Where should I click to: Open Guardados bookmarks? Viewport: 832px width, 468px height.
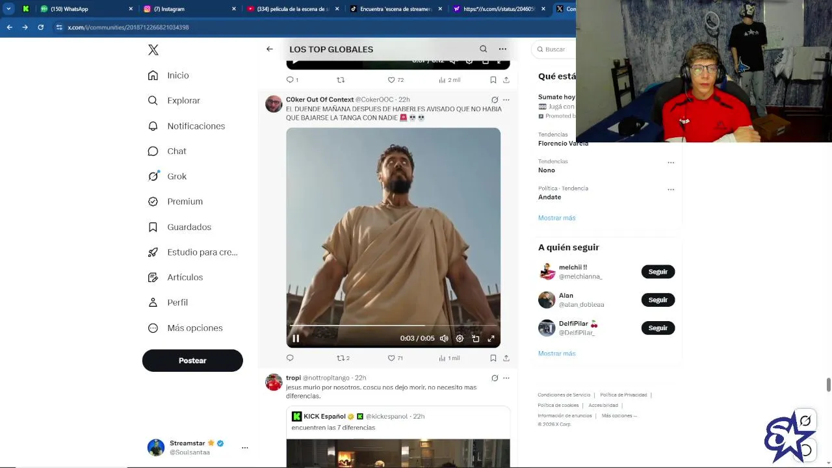[179, 227]
